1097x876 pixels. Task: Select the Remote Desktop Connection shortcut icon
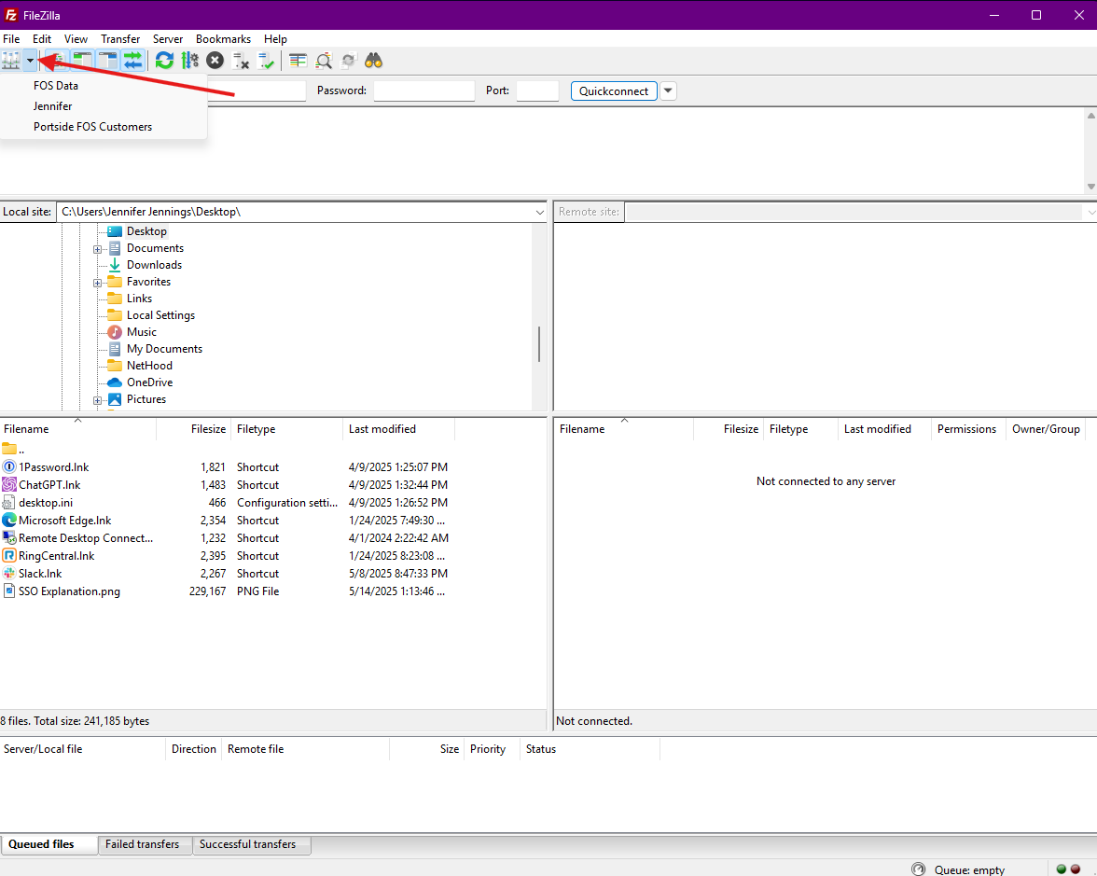tap(9, 537)
